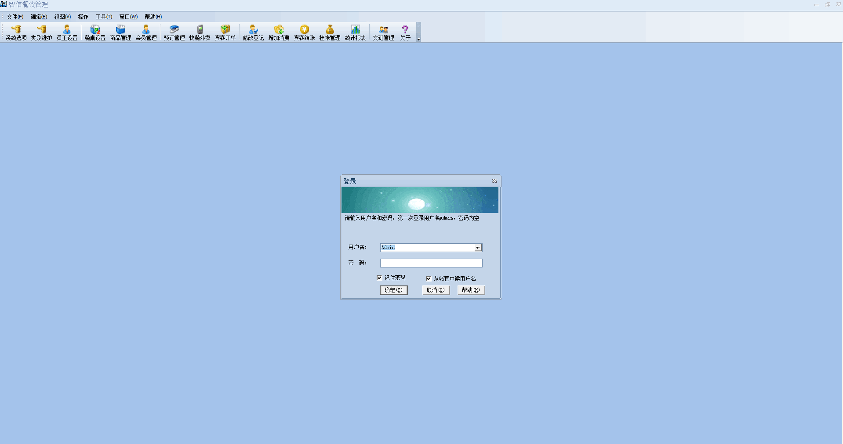Click the 员工设置 toolbar icon
The height and width of the screenshot is (444, 843).
67,32
